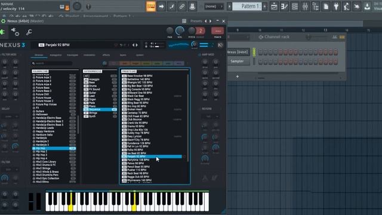Select the Piano category
Viewport: 382px width, 215px height.
click(100, 106)
